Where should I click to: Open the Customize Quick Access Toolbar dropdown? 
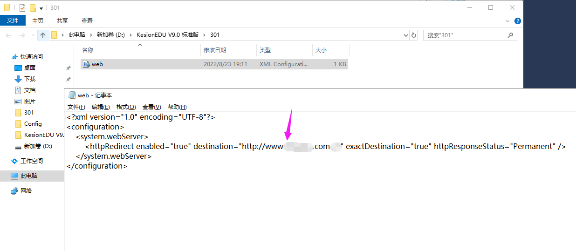coord(41,8)
